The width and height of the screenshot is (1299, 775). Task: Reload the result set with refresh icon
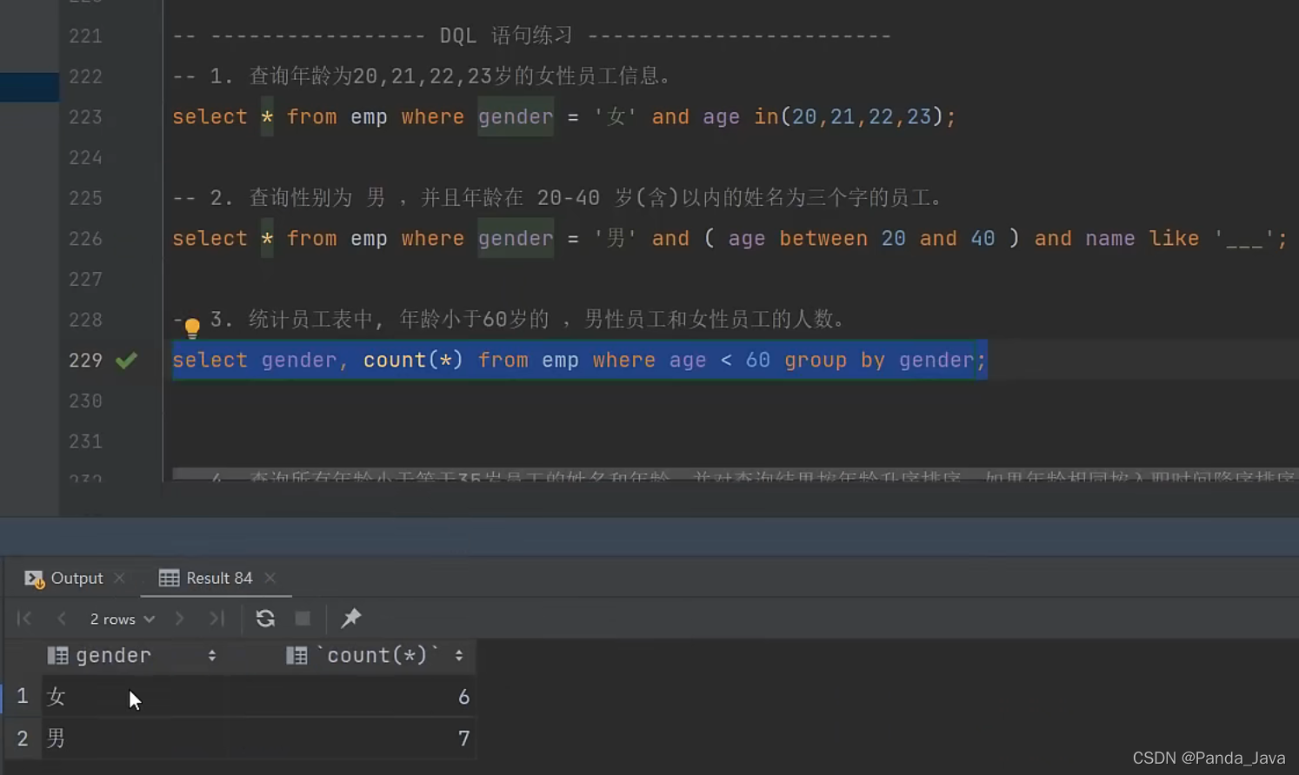[x=265, y=619]
